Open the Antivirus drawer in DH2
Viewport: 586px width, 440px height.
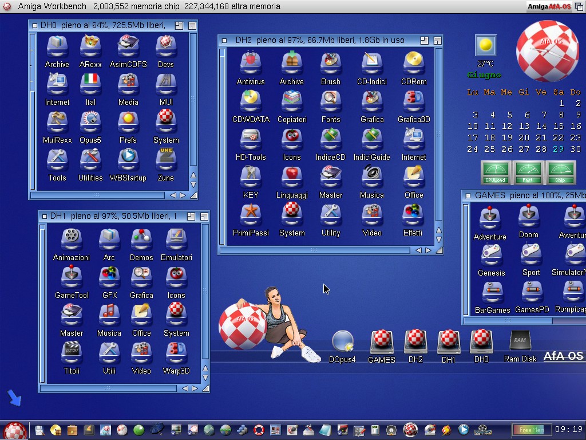pos(251,63)
